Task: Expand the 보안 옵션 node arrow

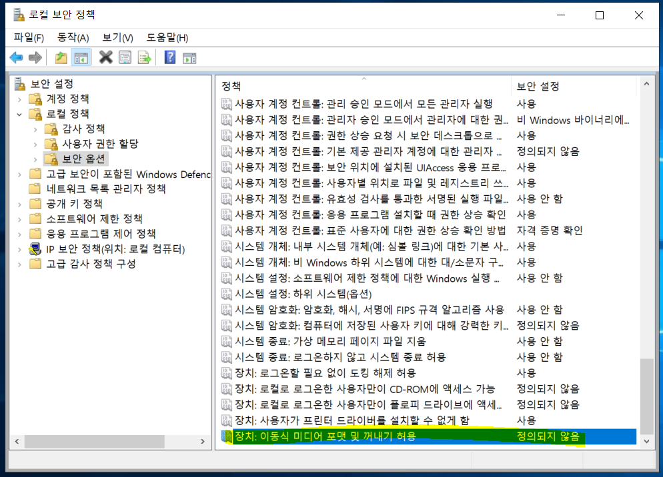Action: pyautogui.click(x=35, y=160)
